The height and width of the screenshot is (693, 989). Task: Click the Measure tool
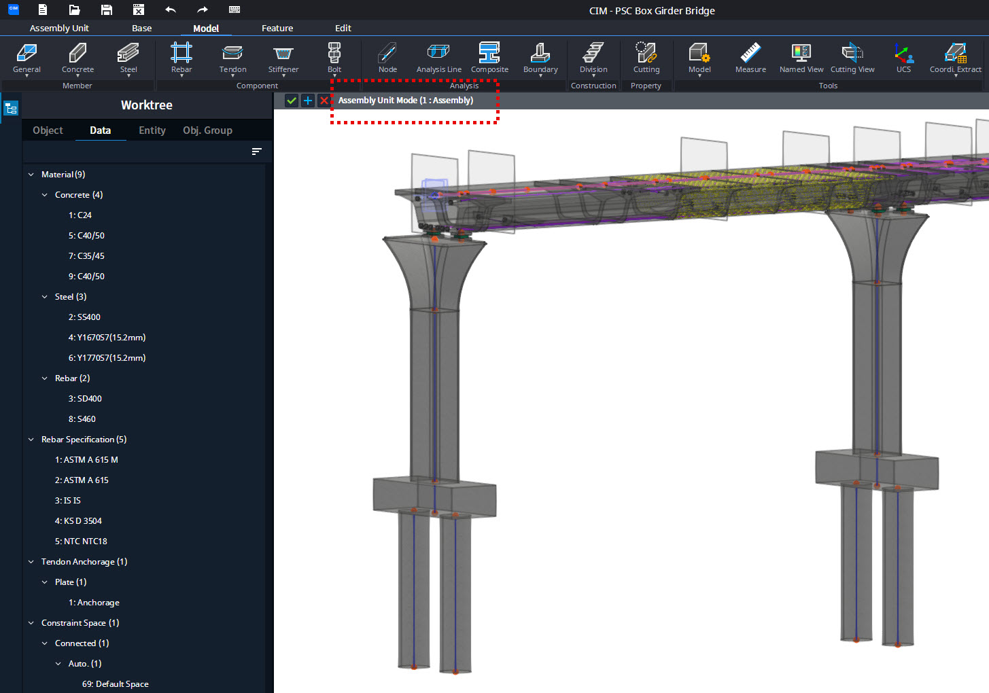click(750, 58)
